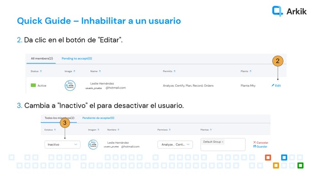Sort by the Plants column header
The width and height of the screenshot is (312, 175).
[x=246, y=71]
